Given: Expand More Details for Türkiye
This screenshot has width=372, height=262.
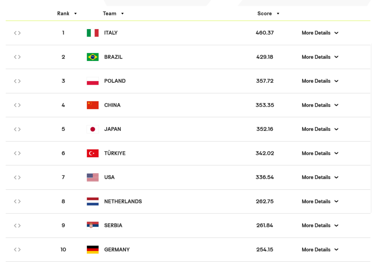Looking at the screenshot, I should 320,153.
